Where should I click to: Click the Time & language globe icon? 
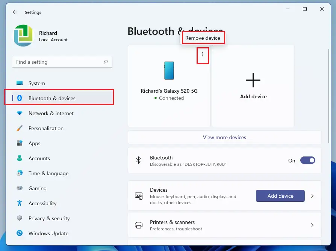(x=20, y=173)
